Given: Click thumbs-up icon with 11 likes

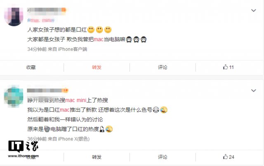Looking at the screenshot, I should pos(225,67).
